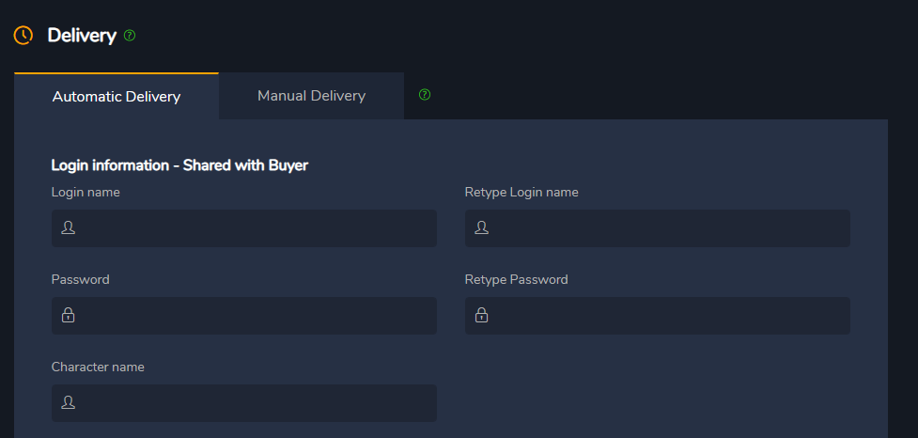
Task: Click the "Delivery" section title text
Action: pyautogui.click(x=82, y=36)
